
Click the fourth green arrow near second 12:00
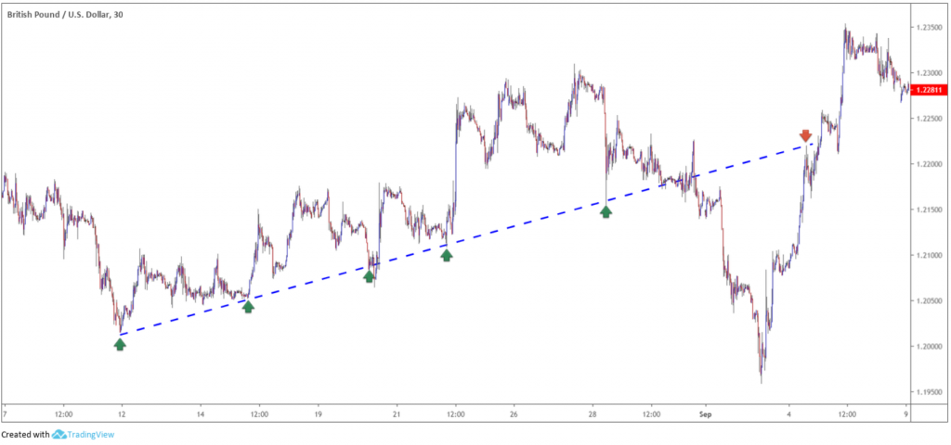[x=447, y=256]
